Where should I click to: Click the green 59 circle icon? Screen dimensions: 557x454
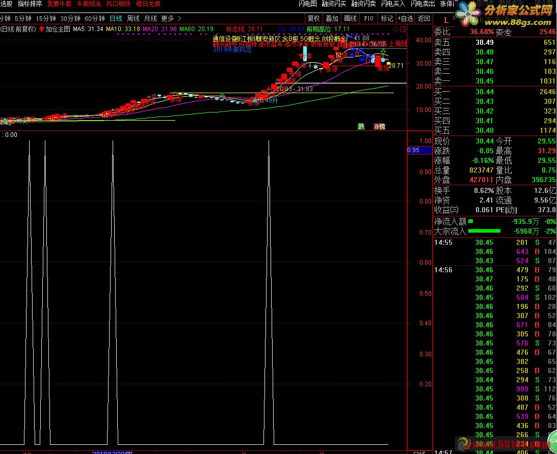point(553,441)
